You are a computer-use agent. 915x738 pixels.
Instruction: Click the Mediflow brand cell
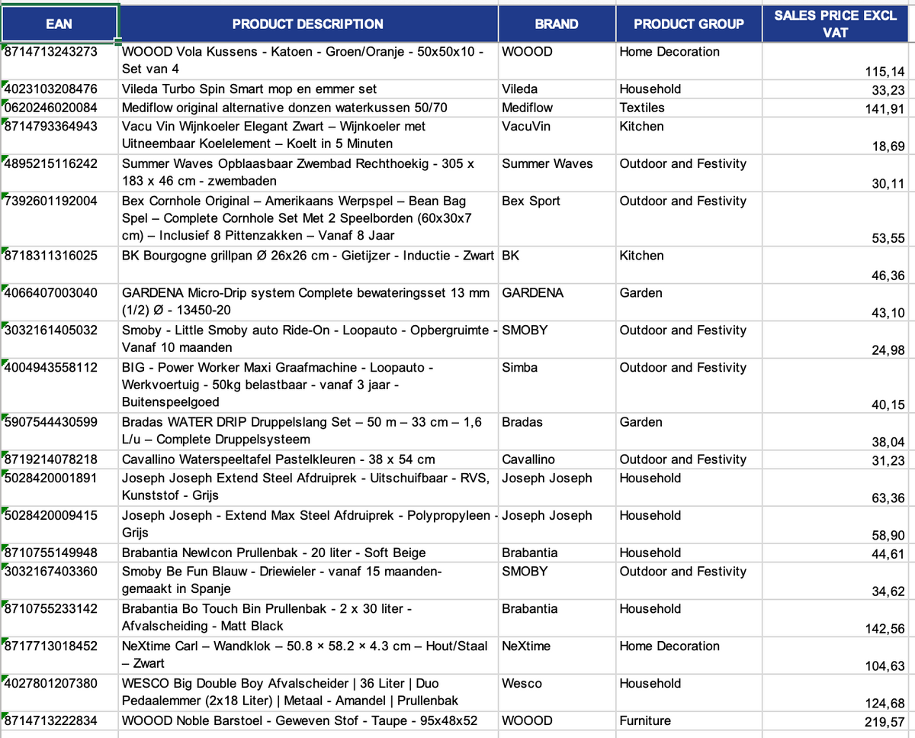click(557, 108)
